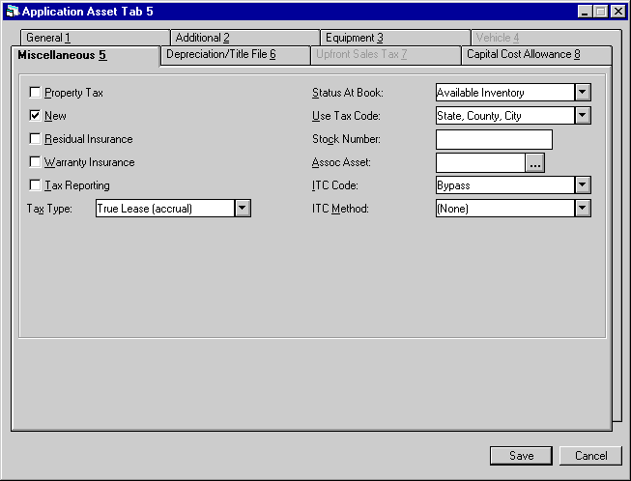Select the Available Inventory combo box value
The image size is (631, 481).
pyautogui.click(x=505, y=93)
